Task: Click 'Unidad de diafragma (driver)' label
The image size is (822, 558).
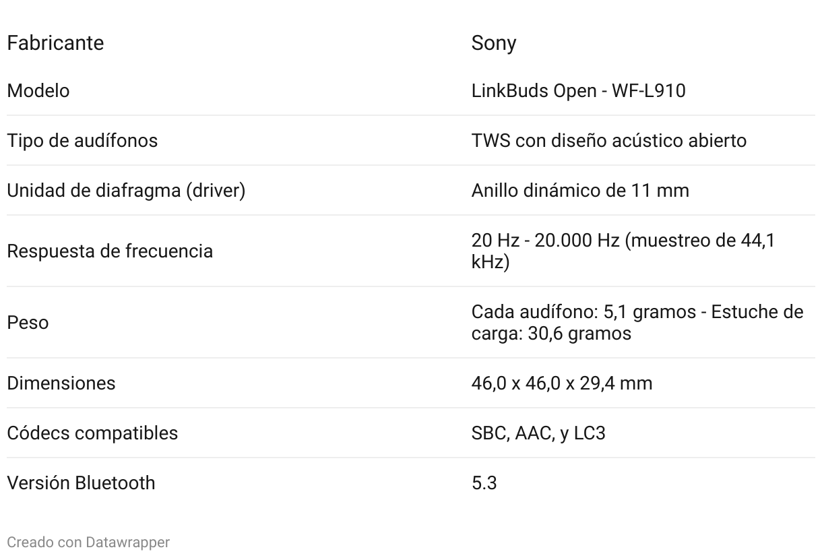Action: tap(126, 191)
